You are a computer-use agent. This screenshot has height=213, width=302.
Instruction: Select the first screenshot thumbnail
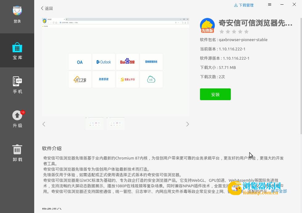click(x=95, y=123)
